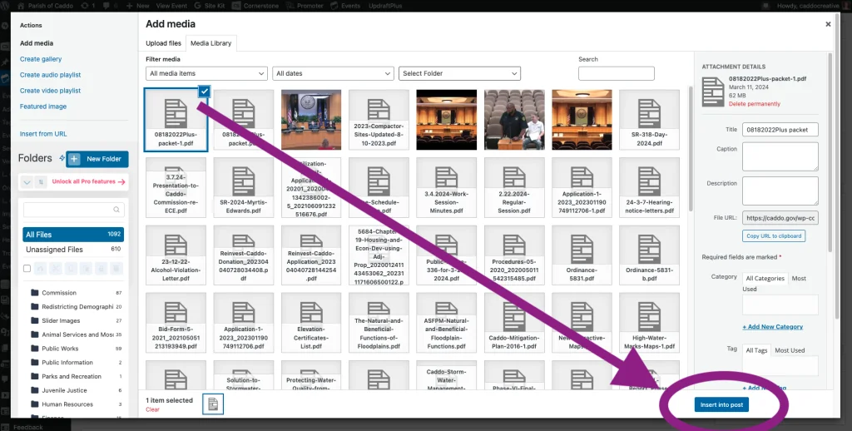Uncheck the selected 08182022Plus-packet-1.pdf checkmark
The width and height of the screenshot is (852, 431).
pyautogui.click(x=204, y=91)
